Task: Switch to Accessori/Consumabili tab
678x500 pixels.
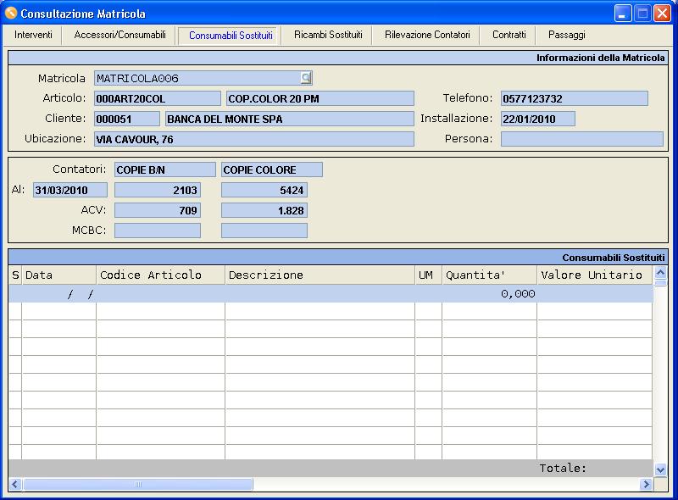Action: pyautogui.click(x=119, y=35)
